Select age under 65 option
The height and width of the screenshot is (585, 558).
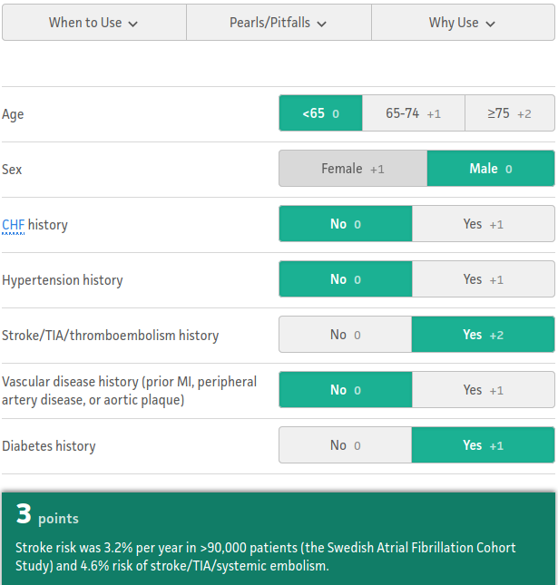pos(320,113)
